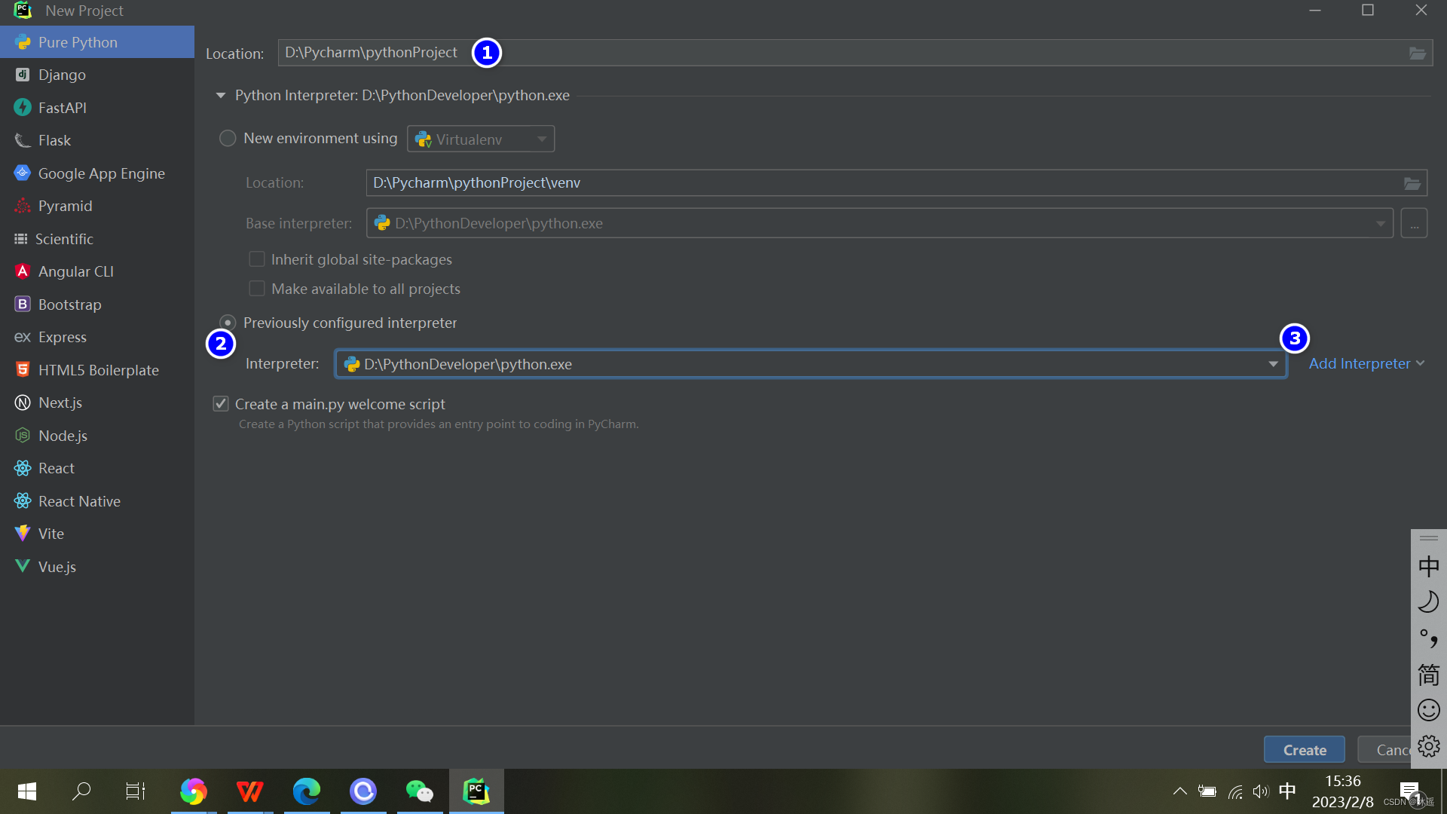
Task: Uncheck Create a main.py welcome script
Action: click(x=220, y=403)
